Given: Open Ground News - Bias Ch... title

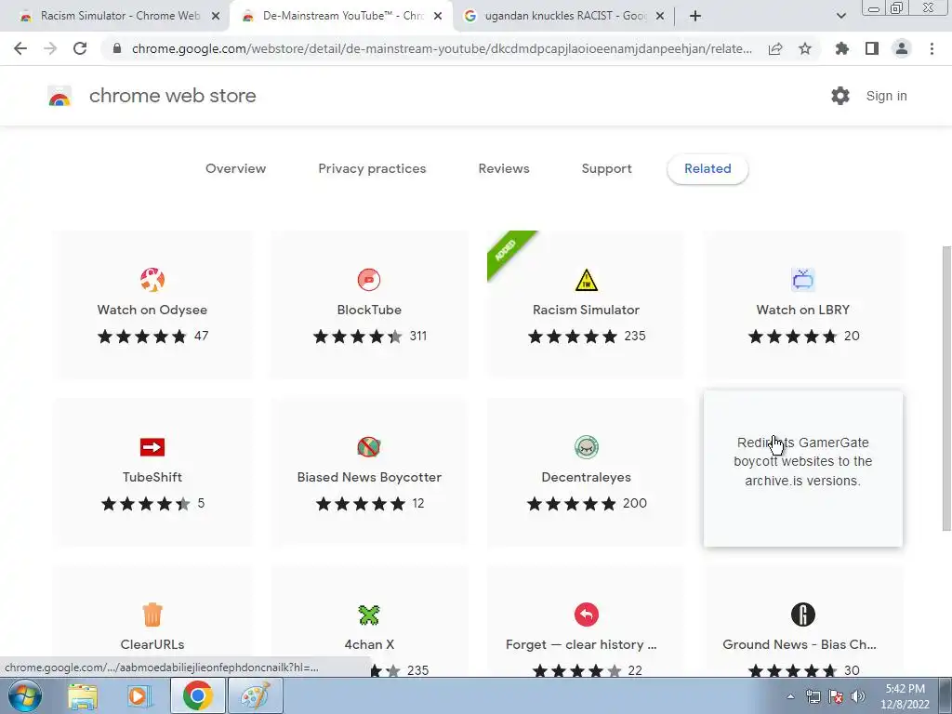Looking at the screenshot, I should pyautogui.click(x=800, y=645).
